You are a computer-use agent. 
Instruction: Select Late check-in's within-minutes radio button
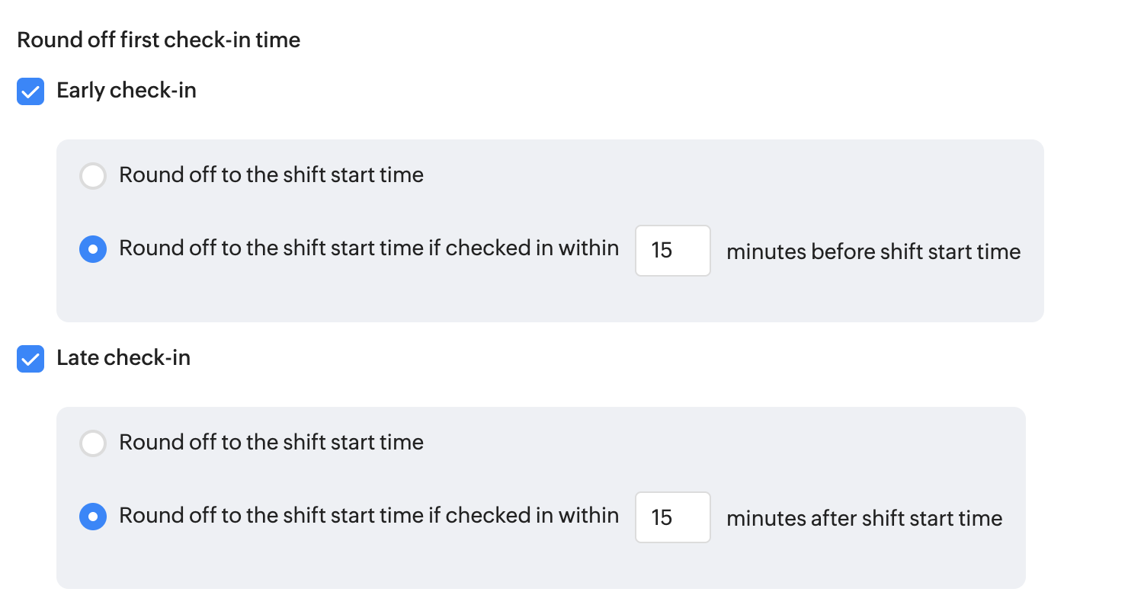93,517
